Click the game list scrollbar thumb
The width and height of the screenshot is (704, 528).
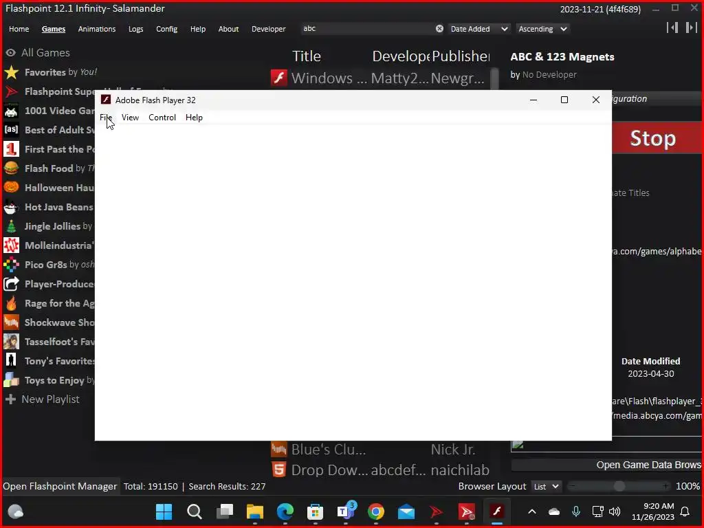(x=494, y=79)
